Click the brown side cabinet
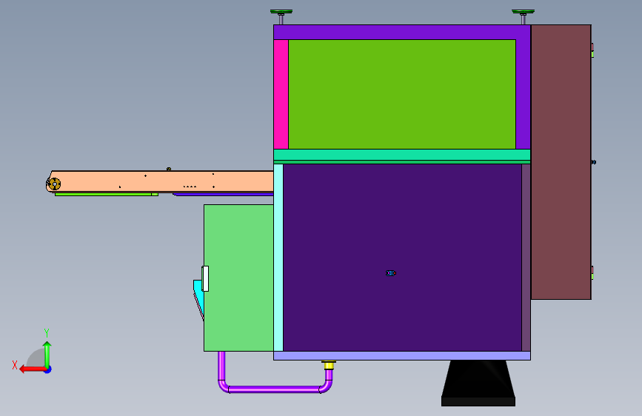Screen dimensions: 642x416 point(561,161)
